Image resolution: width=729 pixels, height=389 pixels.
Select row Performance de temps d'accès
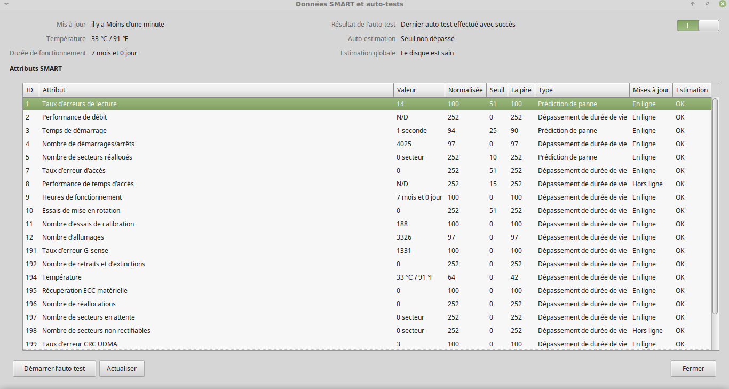pyautogui.click(x=367, y=184)
